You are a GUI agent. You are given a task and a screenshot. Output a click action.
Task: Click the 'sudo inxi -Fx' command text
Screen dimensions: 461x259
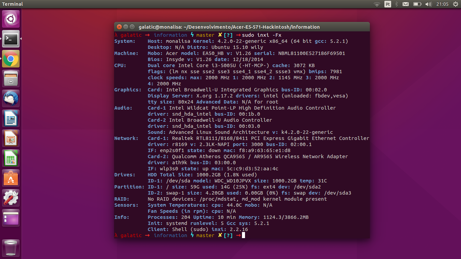262,35
